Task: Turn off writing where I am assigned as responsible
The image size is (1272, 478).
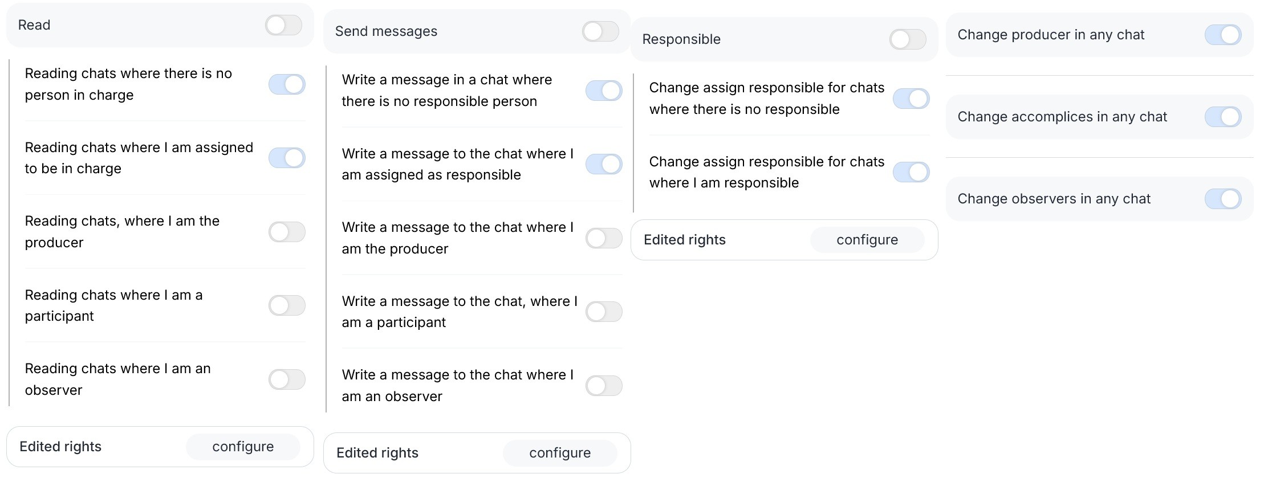Action: 604,164
